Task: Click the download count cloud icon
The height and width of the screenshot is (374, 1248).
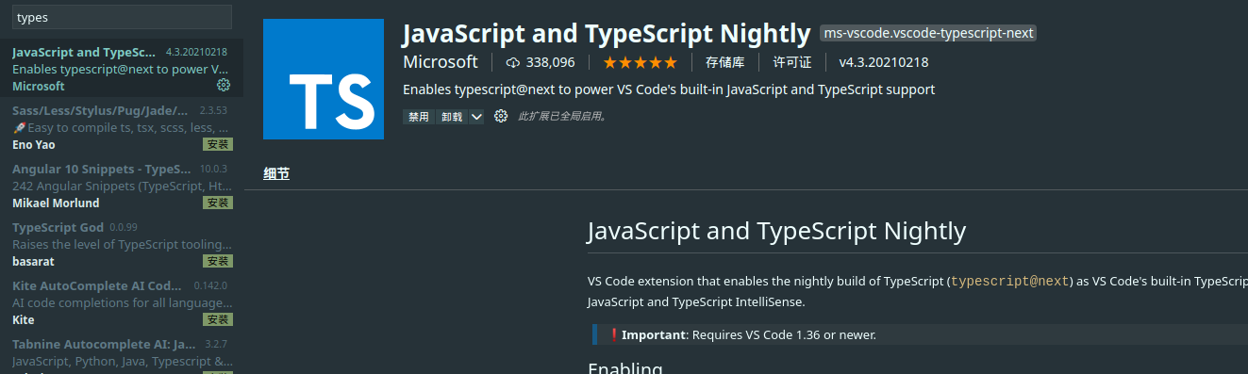Action: [x=513, y=62]
